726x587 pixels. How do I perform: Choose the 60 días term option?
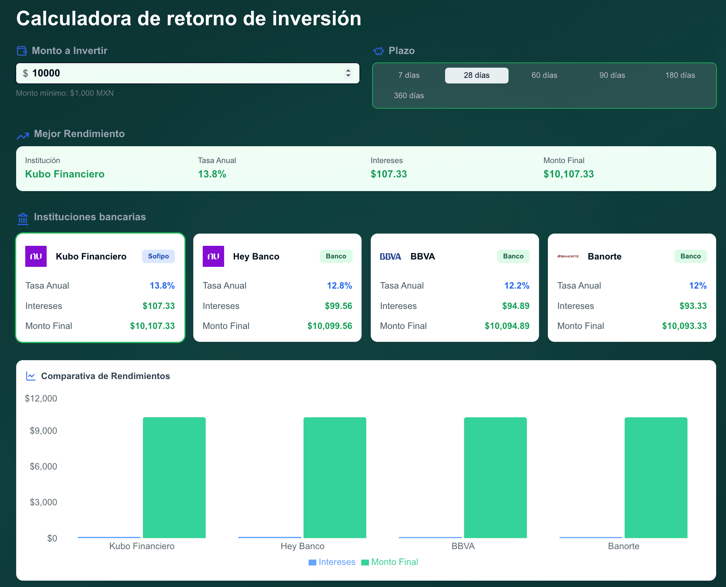click(x=544, y=75)
